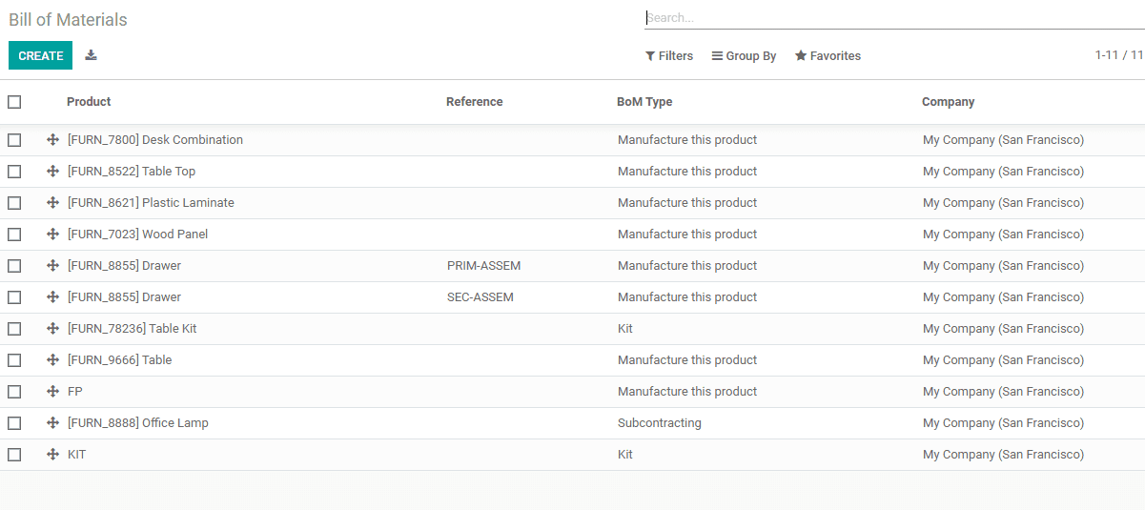Click drag handle for Table Top row
Screen dimensions: 1145x510
click(x=52, y=172)
